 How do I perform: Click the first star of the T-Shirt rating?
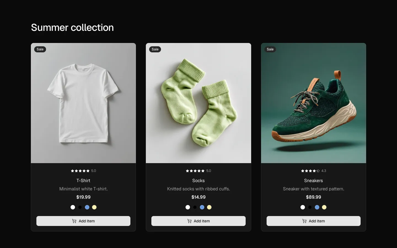tap(72, 171)
